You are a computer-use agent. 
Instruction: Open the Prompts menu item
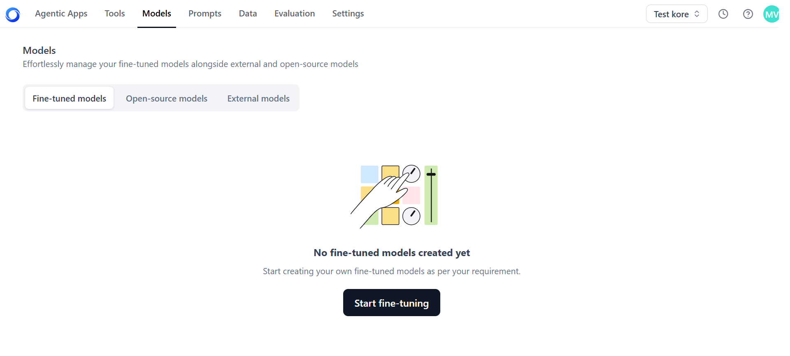click(x=205, y=14)
